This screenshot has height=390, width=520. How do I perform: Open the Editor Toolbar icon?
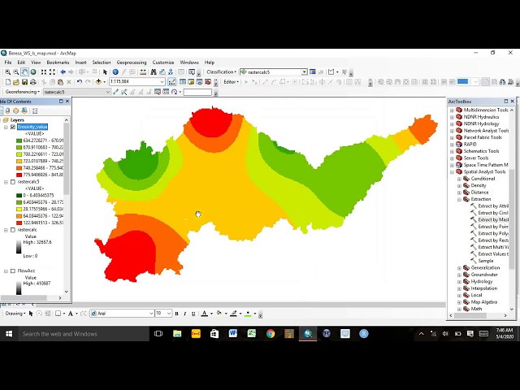point(171,81)
